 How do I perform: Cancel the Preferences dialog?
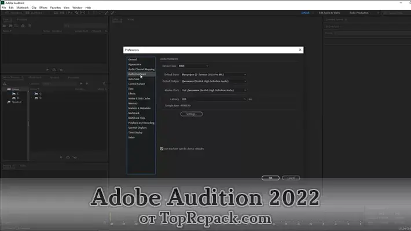[x=291, y=178]
